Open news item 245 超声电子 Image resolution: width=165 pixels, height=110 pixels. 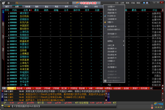(x=54, y=100)
